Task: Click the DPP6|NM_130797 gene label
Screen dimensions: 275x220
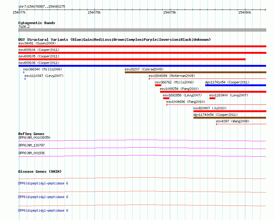Action: (x=32, y=145)
